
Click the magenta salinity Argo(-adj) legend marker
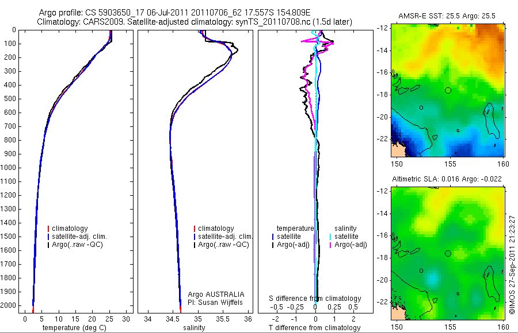tap(330, 245)
